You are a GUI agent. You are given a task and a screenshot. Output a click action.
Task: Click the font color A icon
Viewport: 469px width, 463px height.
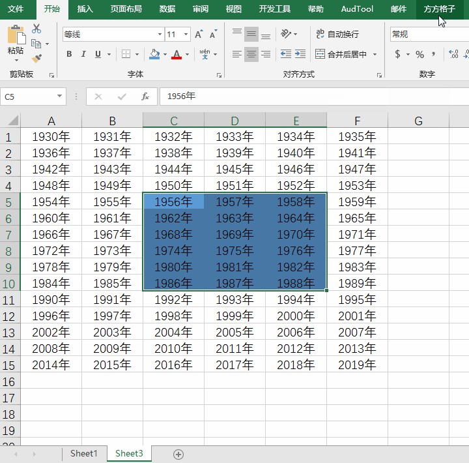coord(177,54)
